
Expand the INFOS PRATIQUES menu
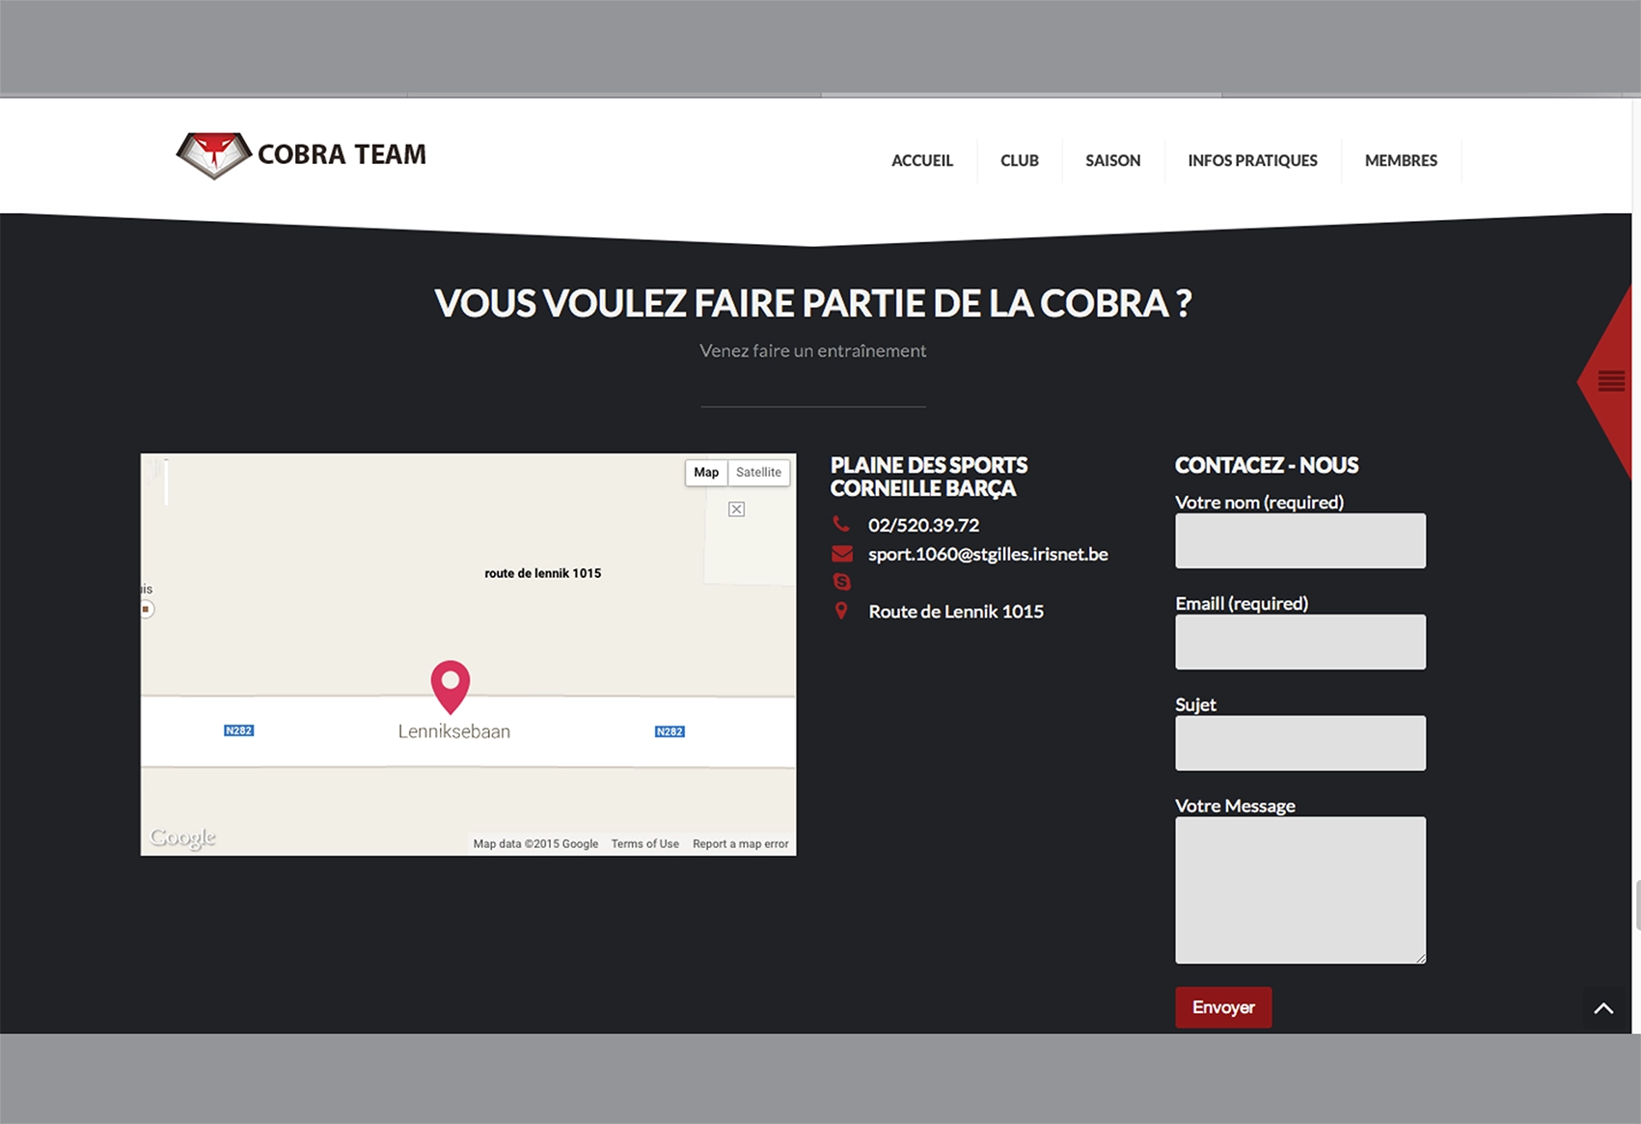click(1251, 161)
